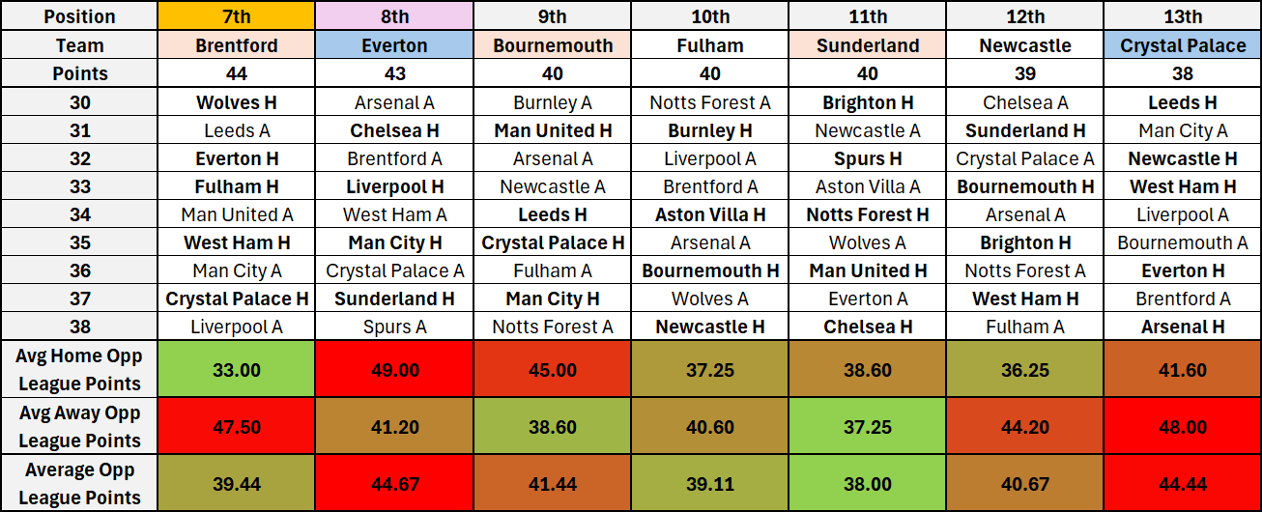
Task: Select the red 49.00 home average cell
Action: (x=393, y=369)
